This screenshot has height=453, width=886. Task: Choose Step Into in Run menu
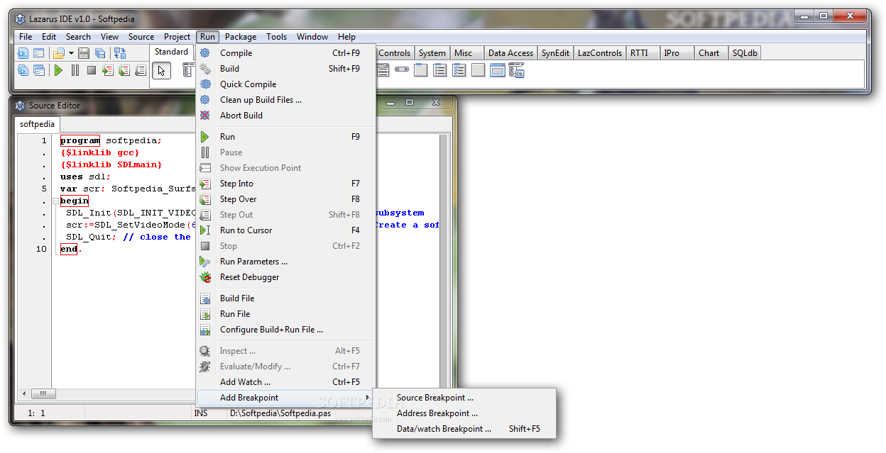(285, 184)
